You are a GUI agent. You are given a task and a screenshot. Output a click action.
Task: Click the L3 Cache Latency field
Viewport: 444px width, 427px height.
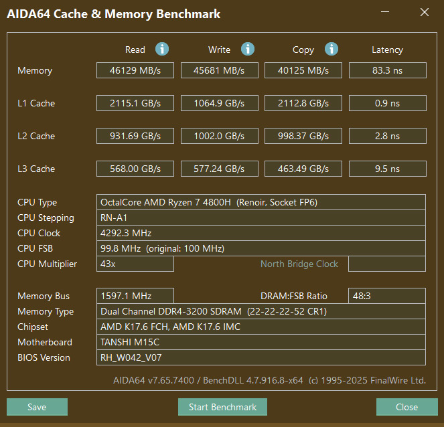pyautogui.click(x=387, y=169)
